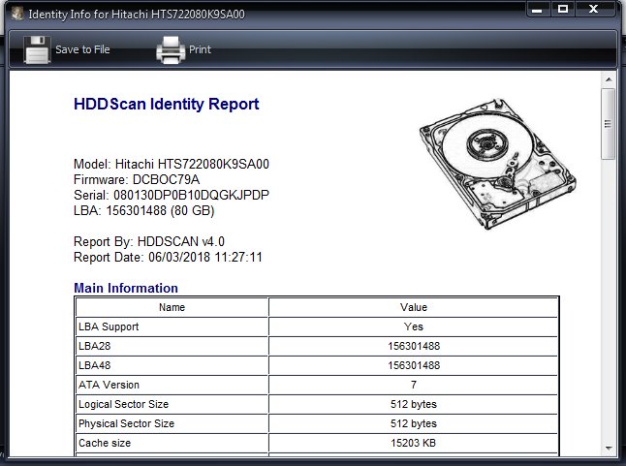Click the scrollbar down arrow
Viewport: 626px width, 466px height.
[x=609, y=448]
